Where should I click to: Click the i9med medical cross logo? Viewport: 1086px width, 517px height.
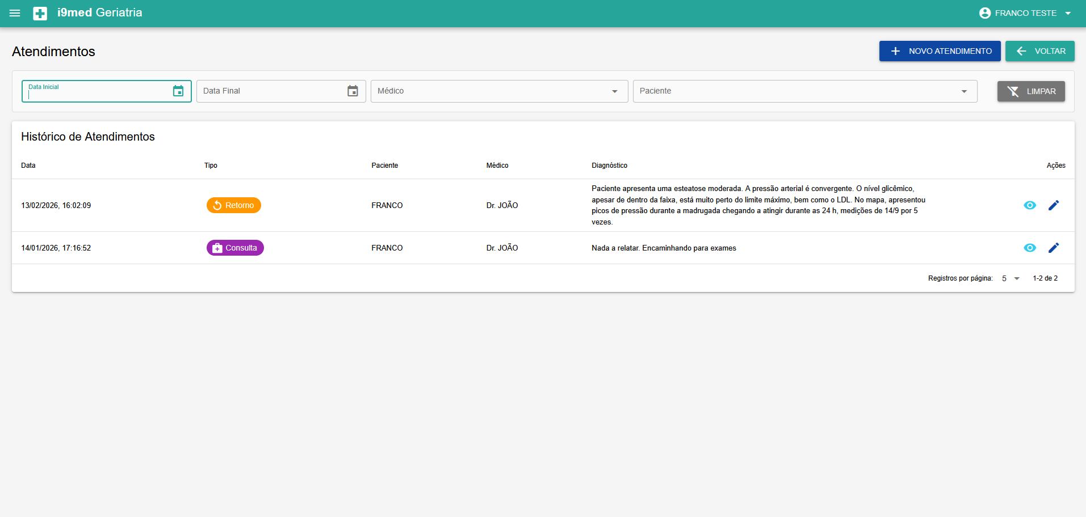[x=40, y=13]
